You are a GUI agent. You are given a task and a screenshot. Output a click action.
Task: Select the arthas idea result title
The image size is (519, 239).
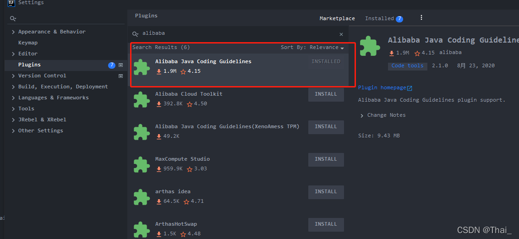(173, 192)
